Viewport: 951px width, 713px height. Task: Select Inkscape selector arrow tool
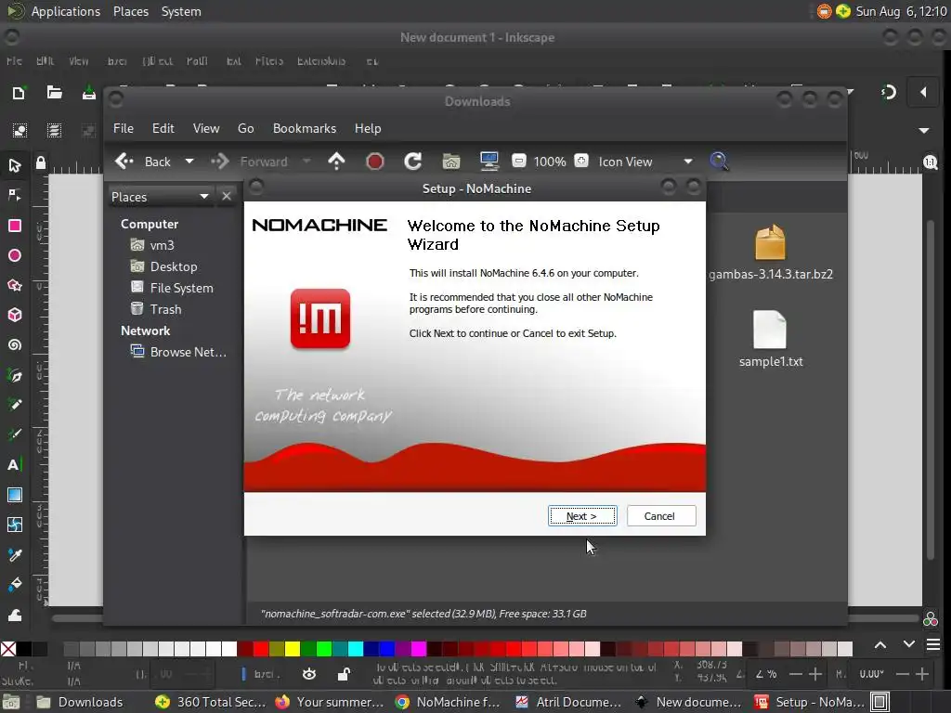tap(15, 165)
